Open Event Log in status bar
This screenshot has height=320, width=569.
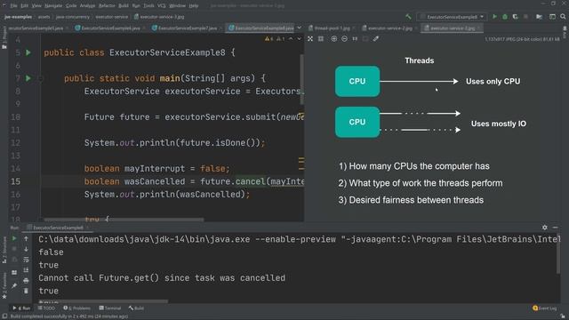(544, 308)
